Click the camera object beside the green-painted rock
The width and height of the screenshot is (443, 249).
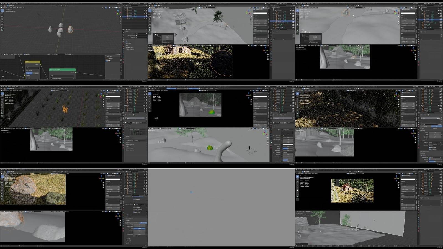click(252, 150)
